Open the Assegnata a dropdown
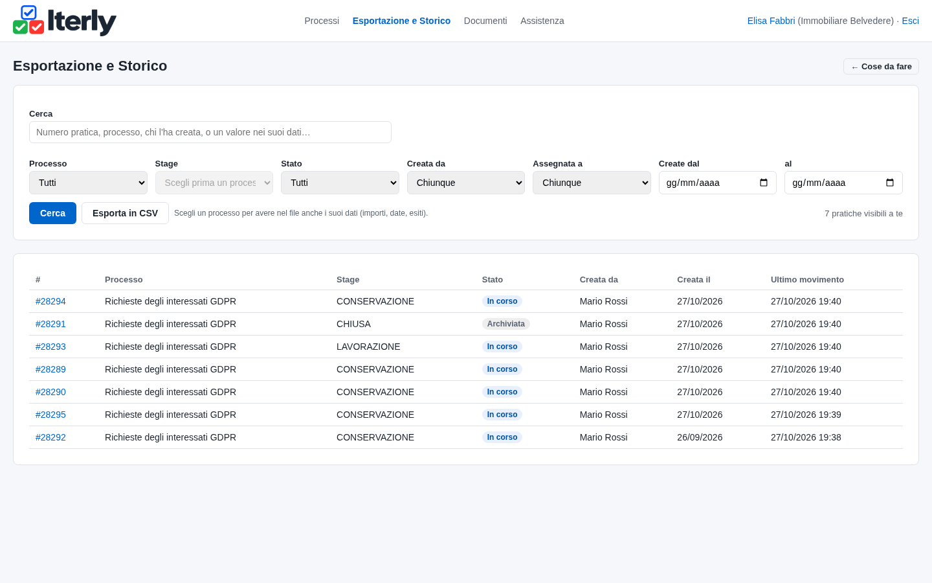Screen dimensions: 932x583 (592, 183)
